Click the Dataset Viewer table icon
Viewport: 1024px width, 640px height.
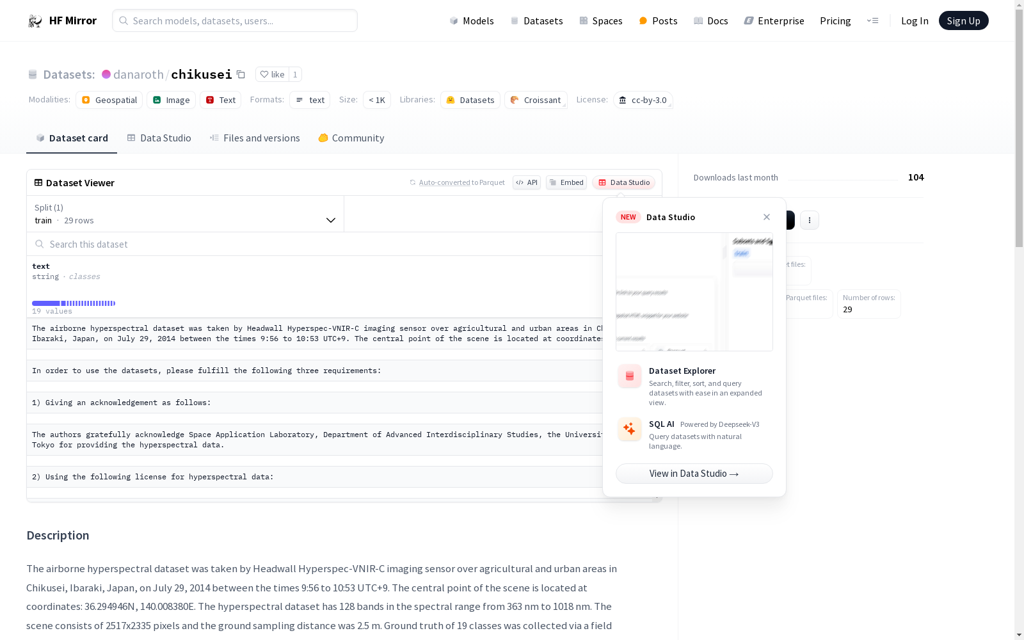[38, 182]
